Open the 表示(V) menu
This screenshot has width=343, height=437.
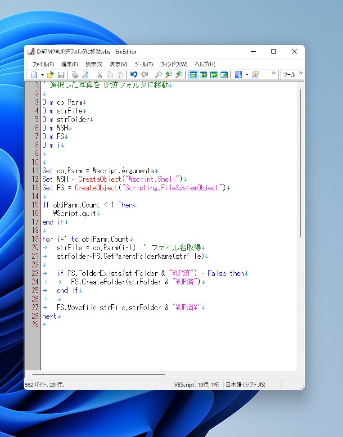coord(118,64)
